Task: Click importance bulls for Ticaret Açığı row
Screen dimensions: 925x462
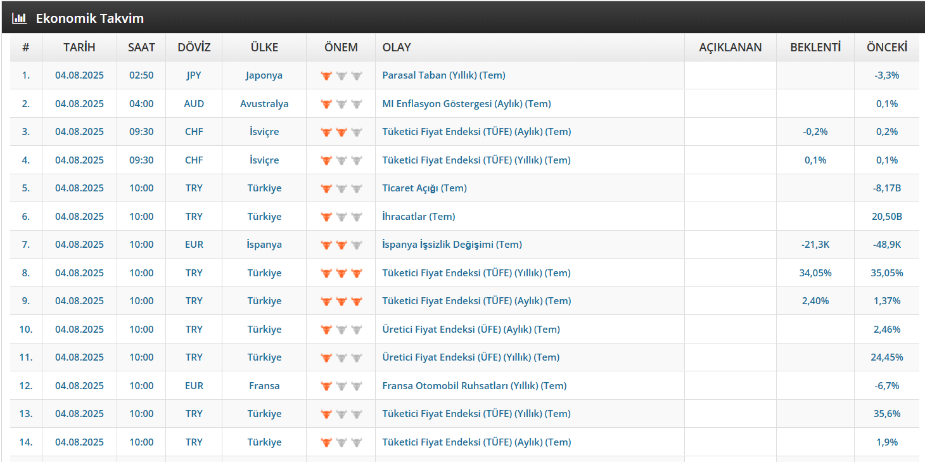Action: tap(341, 188)
